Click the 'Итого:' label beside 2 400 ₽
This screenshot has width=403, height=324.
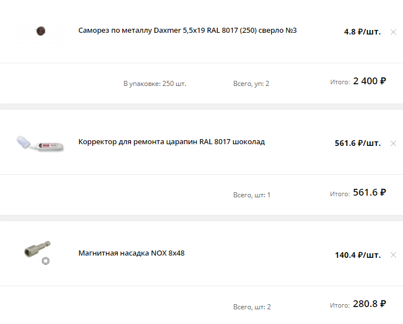click(x=340, y=82)
